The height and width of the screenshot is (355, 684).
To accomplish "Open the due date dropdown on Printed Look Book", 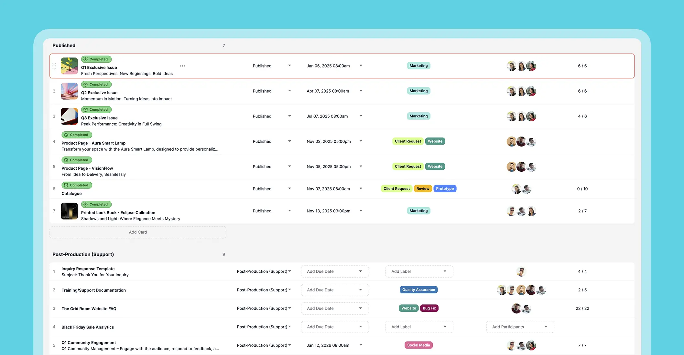I will click(361, 211).
